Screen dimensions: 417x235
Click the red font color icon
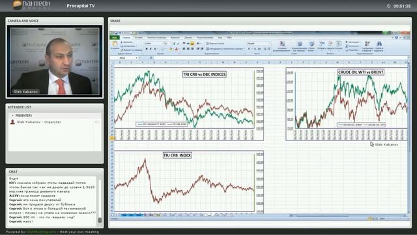177,49
